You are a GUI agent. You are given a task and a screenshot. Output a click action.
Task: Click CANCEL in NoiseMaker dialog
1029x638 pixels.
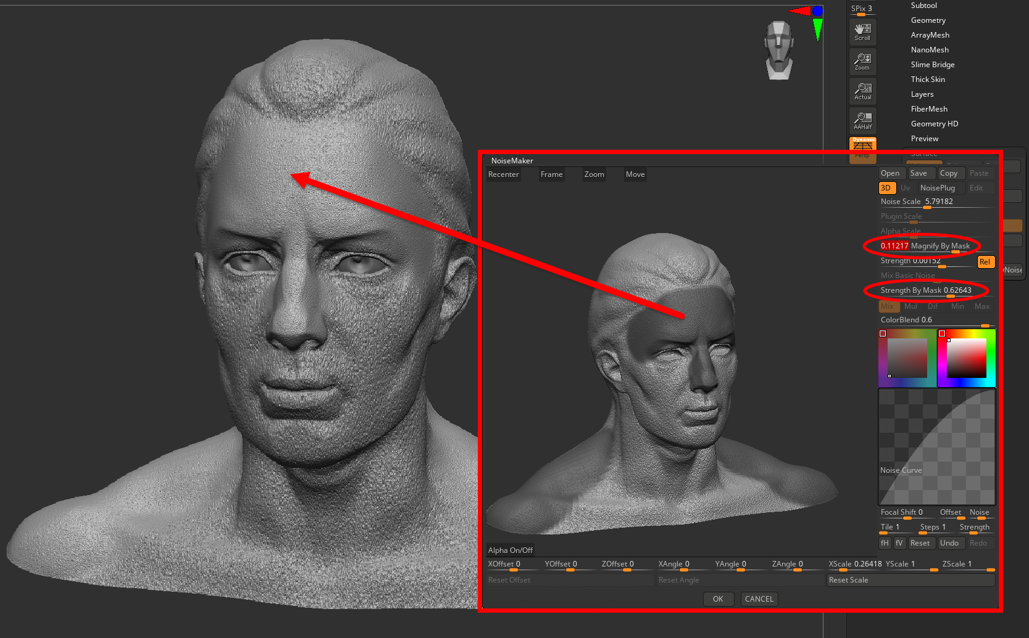759,599
